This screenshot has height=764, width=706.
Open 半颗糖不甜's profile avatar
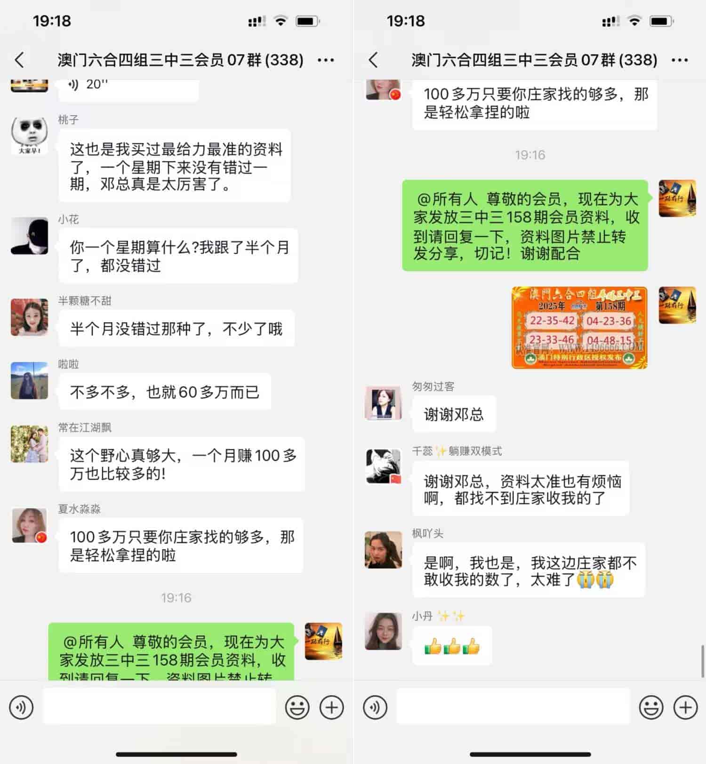29,317
